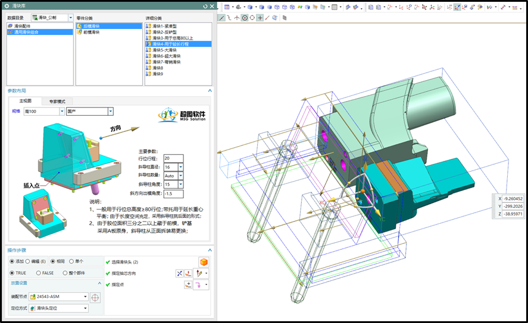Image resolution: width=528 pixels, height=323 pixels.
Task: Click the select slider head cube icon
Action: point(204,262)
